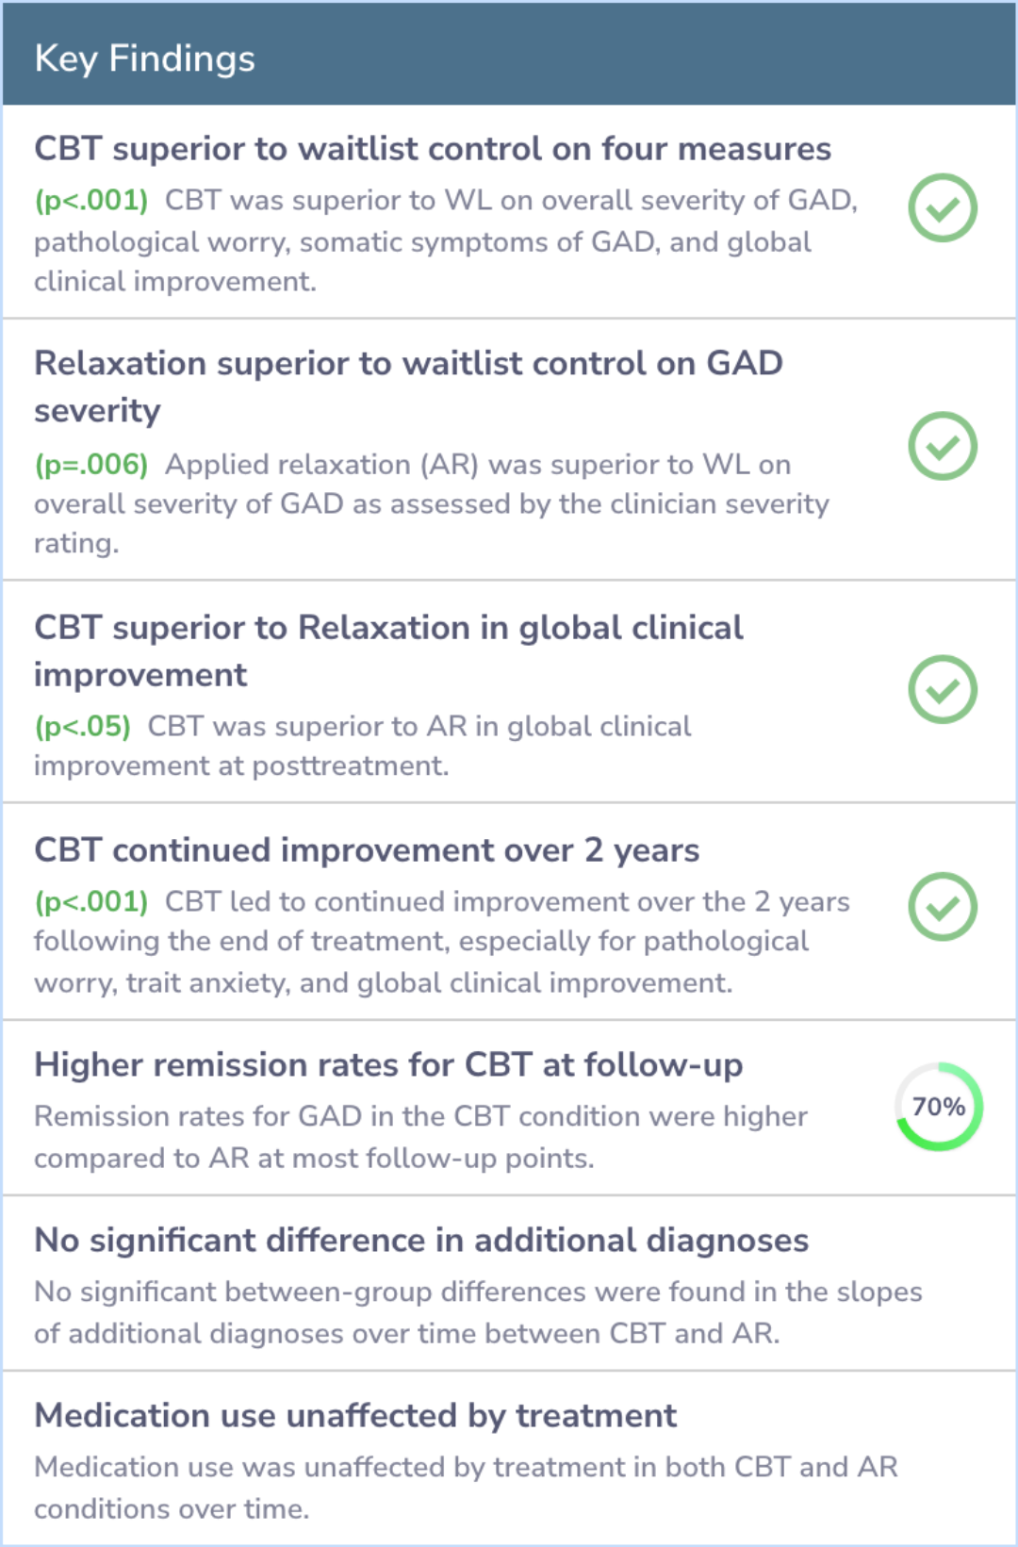Screen dimensions: 1018x1547
Task: Click checkmark icon beside Relaxation superior finding
Action: point(942,446)
